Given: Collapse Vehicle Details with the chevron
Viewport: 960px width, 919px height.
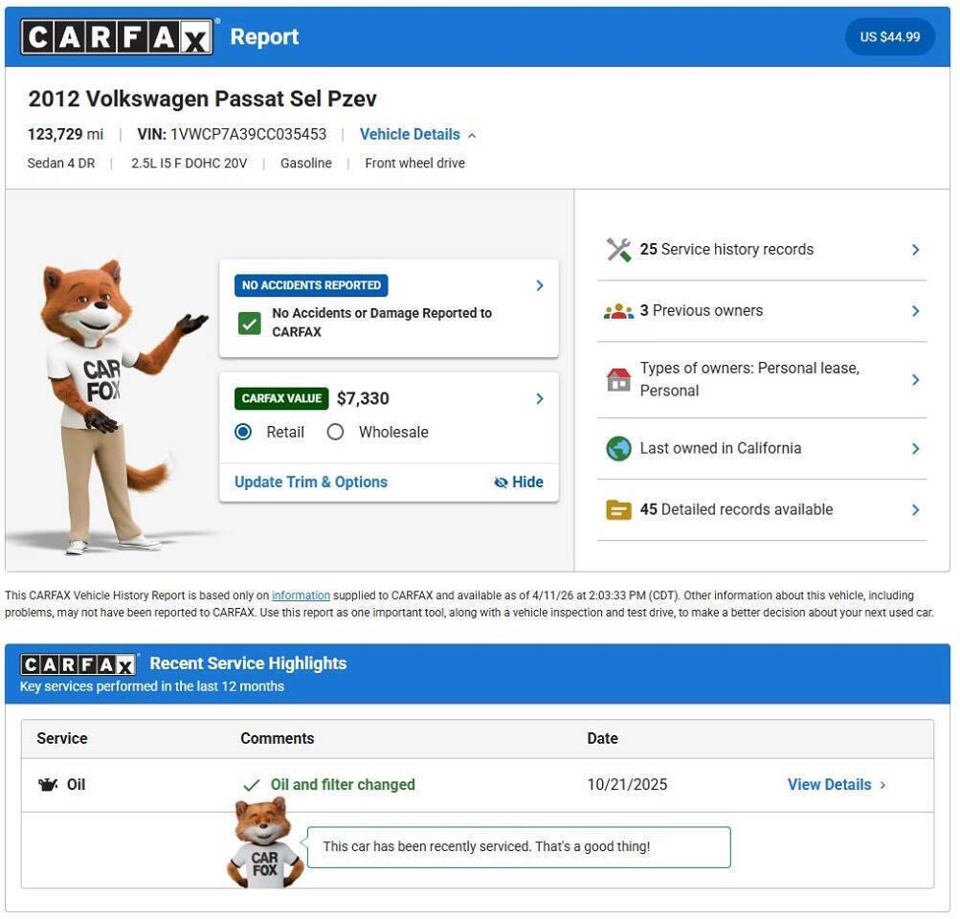Looking at the screenshot, I should [472, 135].
